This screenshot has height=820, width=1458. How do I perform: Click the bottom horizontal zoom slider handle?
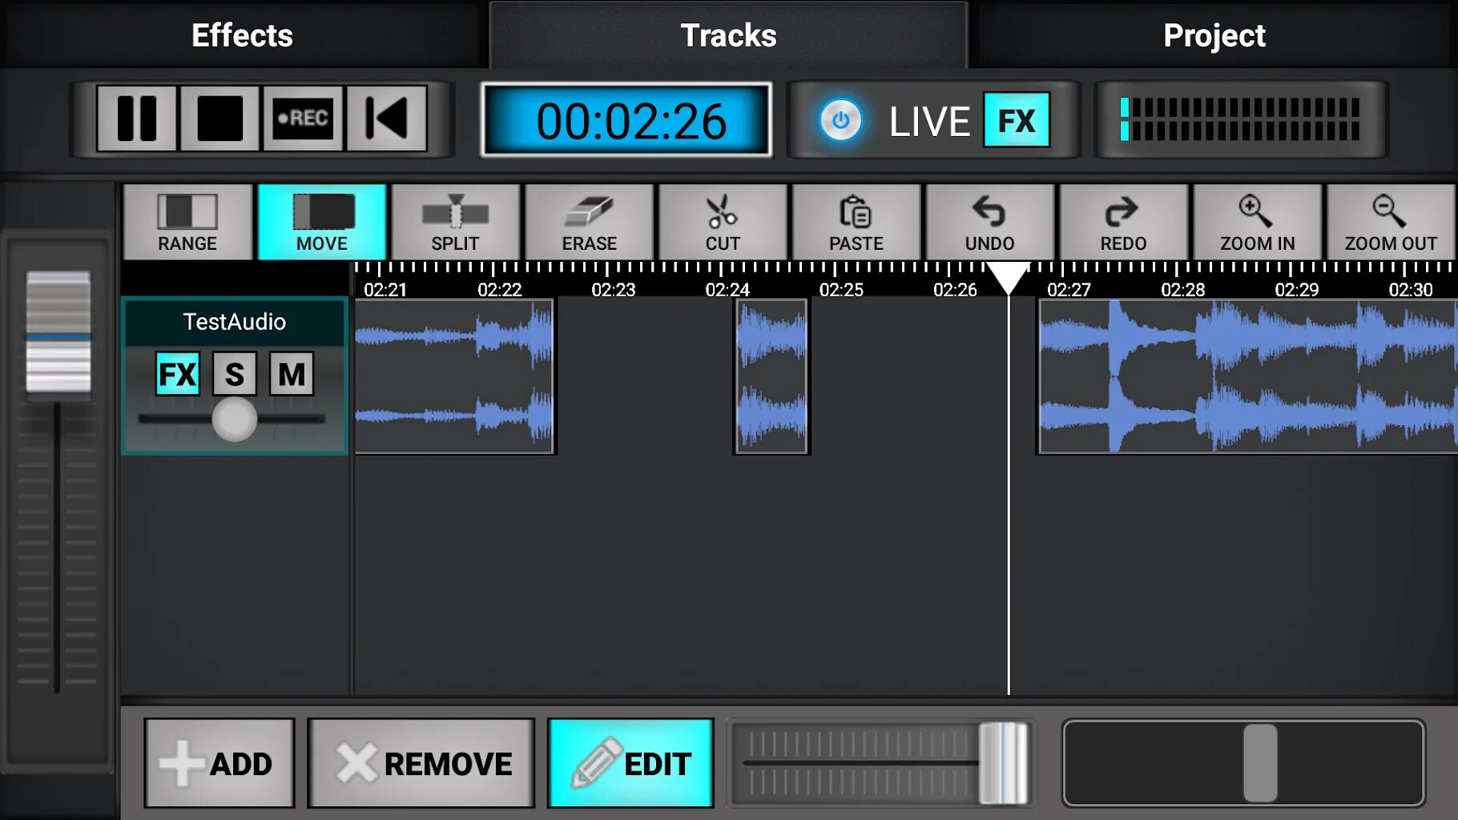[1003, 763]
